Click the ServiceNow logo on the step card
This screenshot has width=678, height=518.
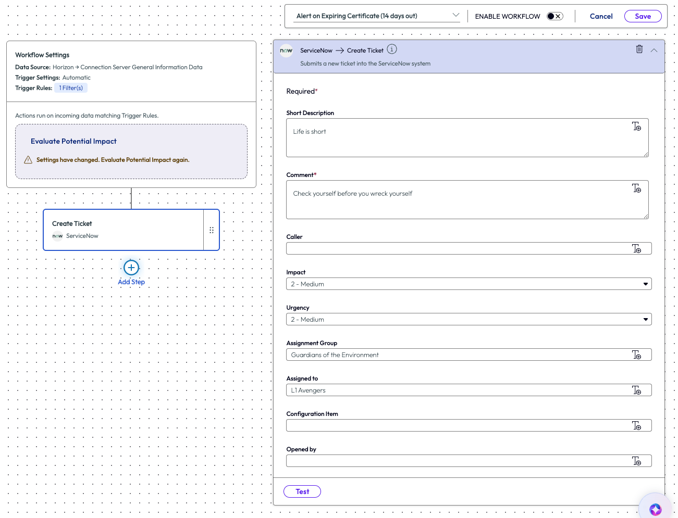[x=57, y=236]
